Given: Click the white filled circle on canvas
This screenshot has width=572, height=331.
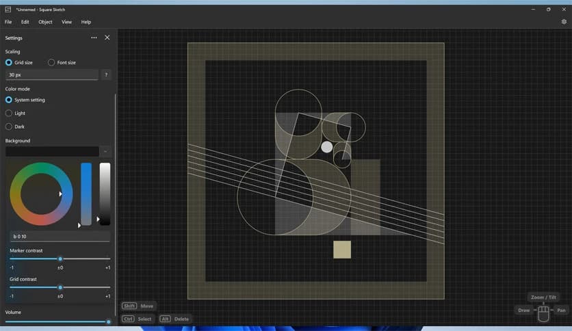Looking at the screenshot, I should pyautogui.click(x=327, y=147).
